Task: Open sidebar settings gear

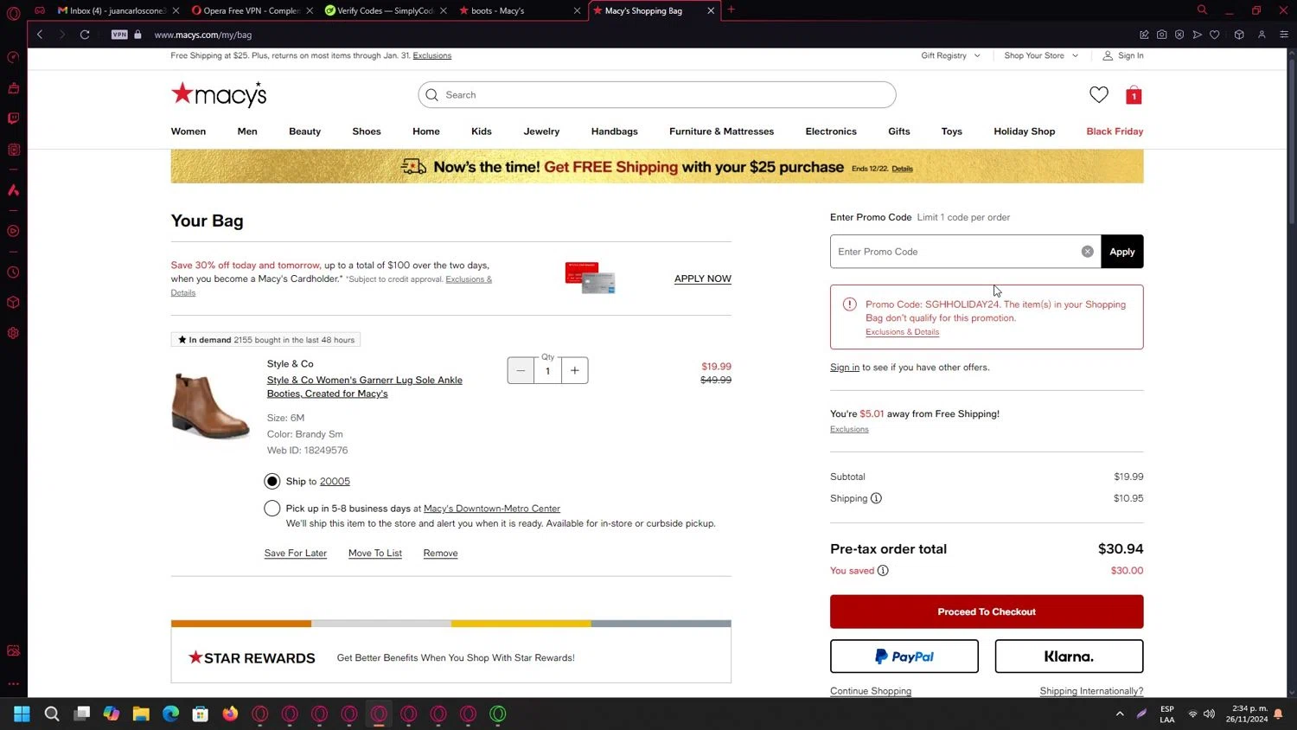Action: click(x=13, y=333)
